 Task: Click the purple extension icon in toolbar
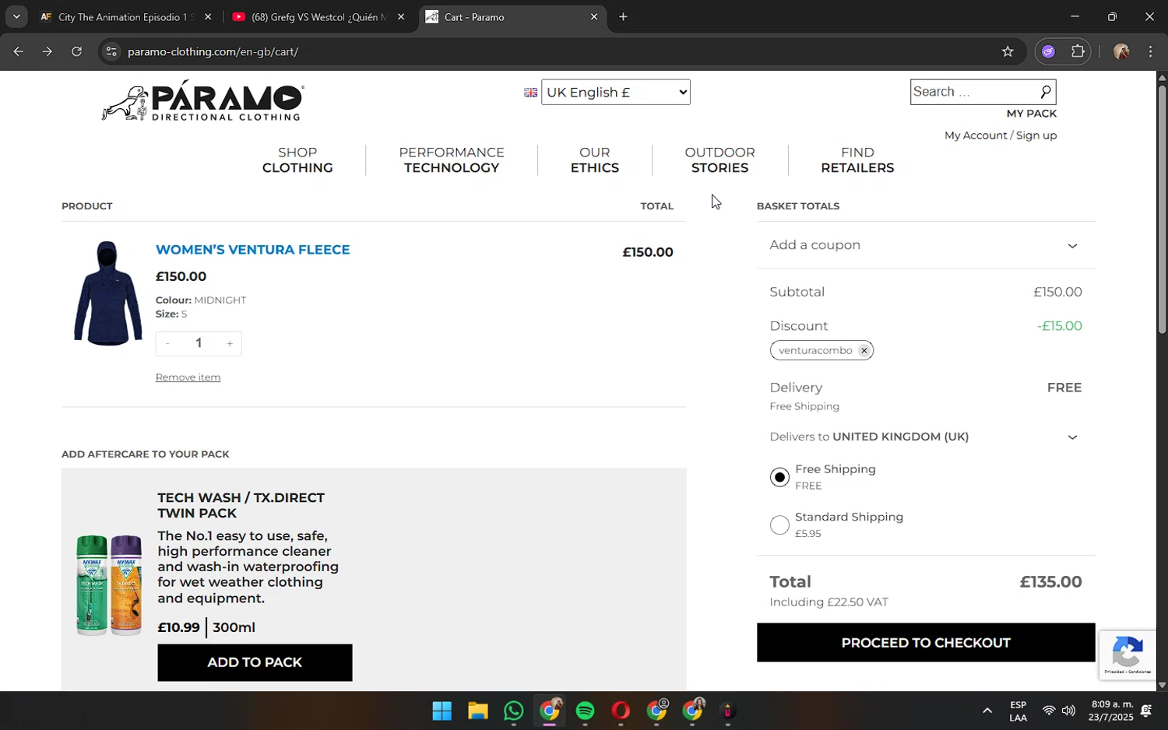click(1048, 51)
